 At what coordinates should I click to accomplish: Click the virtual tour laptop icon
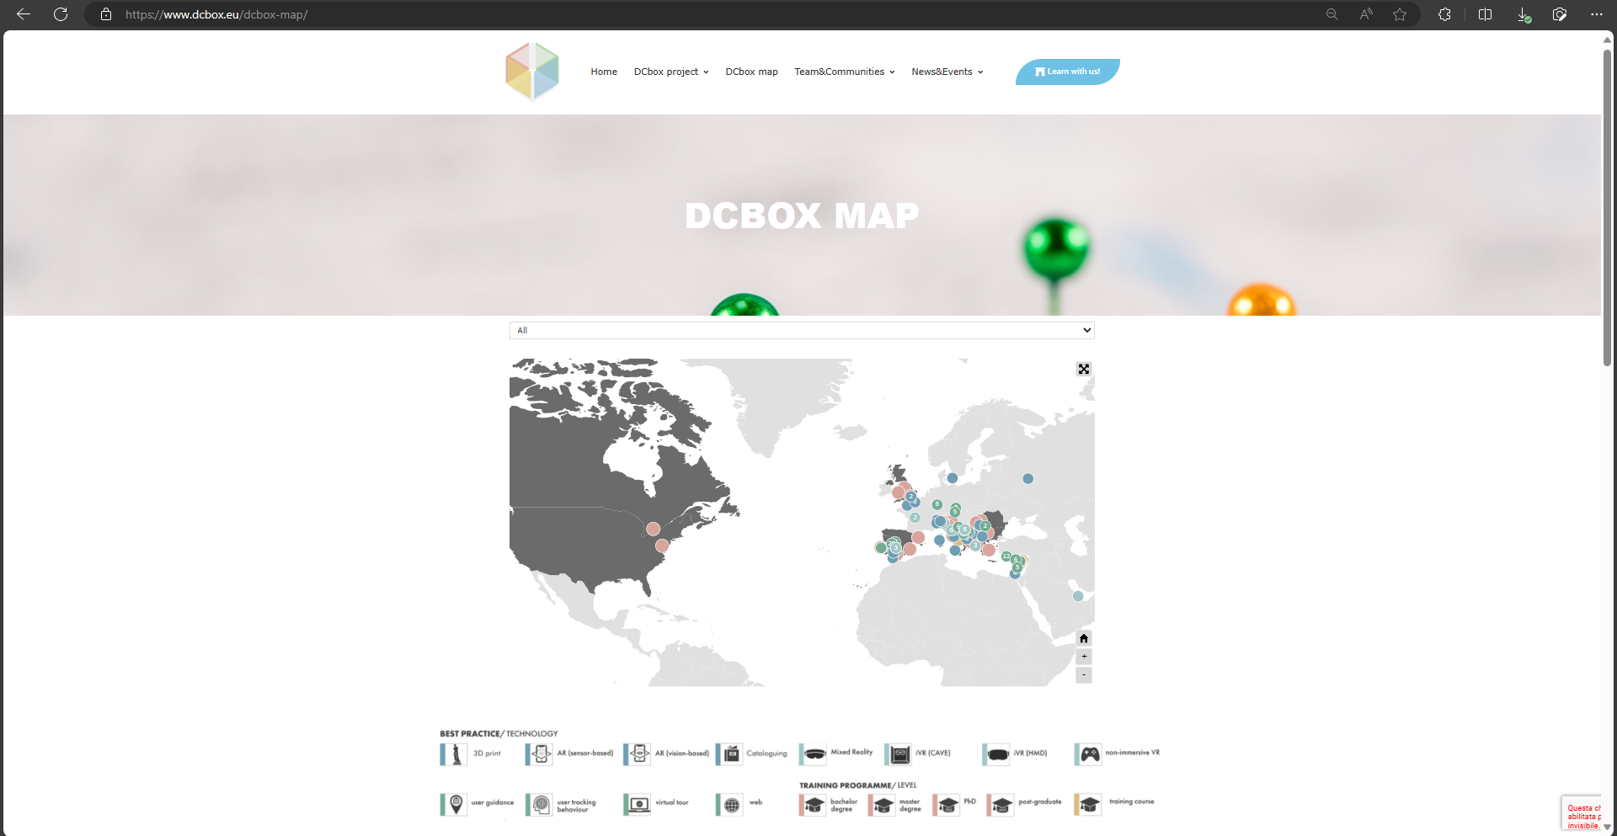(x=638, y=805)
